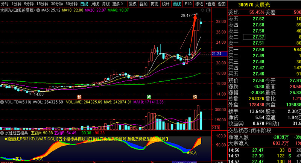Click the 榜 event marker under the chart
This screenshot has height=163, width=301.
click(195, 96)
